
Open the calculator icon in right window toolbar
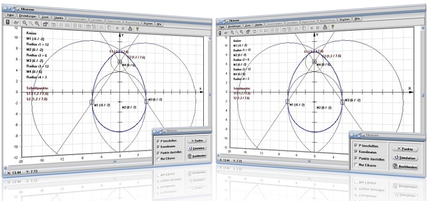click(220, 33)
